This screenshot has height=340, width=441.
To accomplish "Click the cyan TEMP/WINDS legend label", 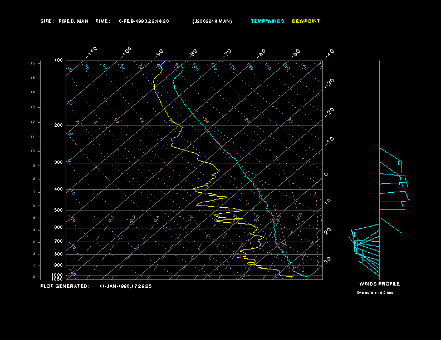I will pos(267,21).
